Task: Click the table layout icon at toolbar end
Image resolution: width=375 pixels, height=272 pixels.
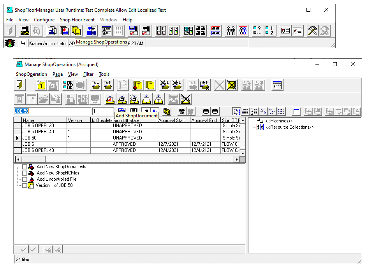Action: point(277,85)
